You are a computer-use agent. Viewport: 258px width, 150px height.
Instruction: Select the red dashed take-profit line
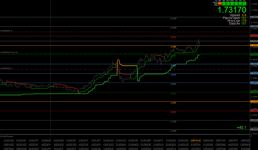coord(125,32)
